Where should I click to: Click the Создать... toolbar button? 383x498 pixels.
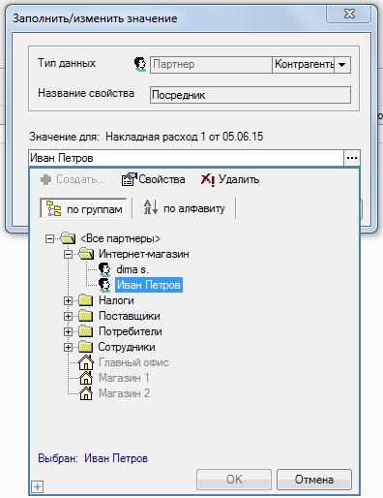point(73,179)
